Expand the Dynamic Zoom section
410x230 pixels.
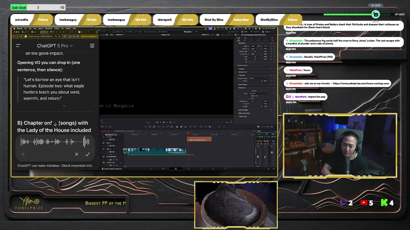point(242,72)
